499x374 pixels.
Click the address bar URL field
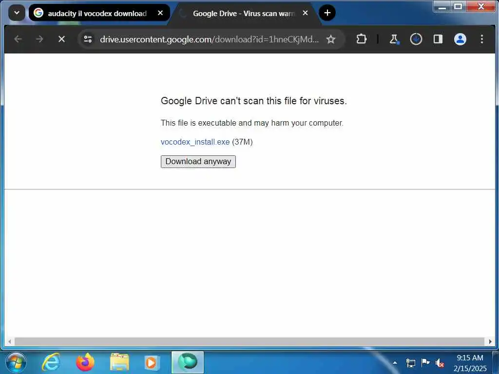pos(209,39)
